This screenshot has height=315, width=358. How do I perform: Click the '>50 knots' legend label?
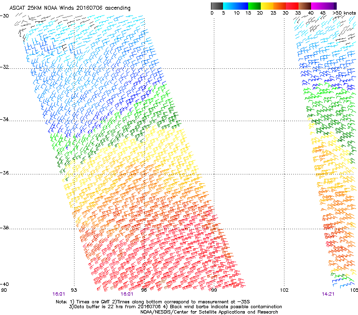(344, 13)
